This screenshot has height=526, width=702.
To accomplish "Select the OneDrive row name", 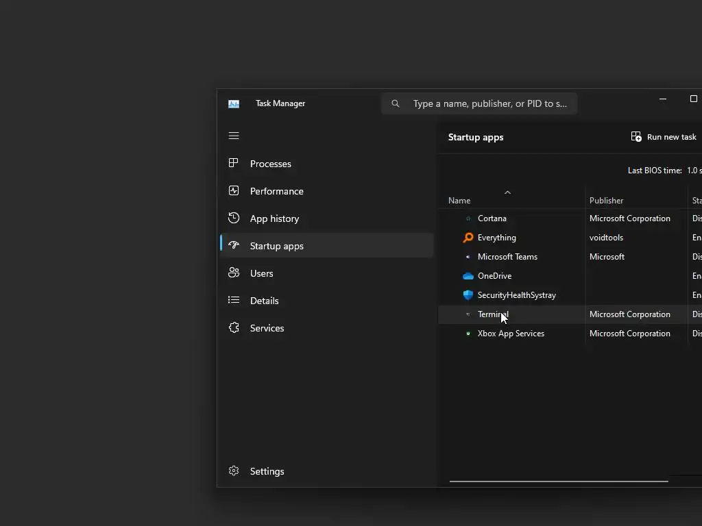I will [495, 276].
